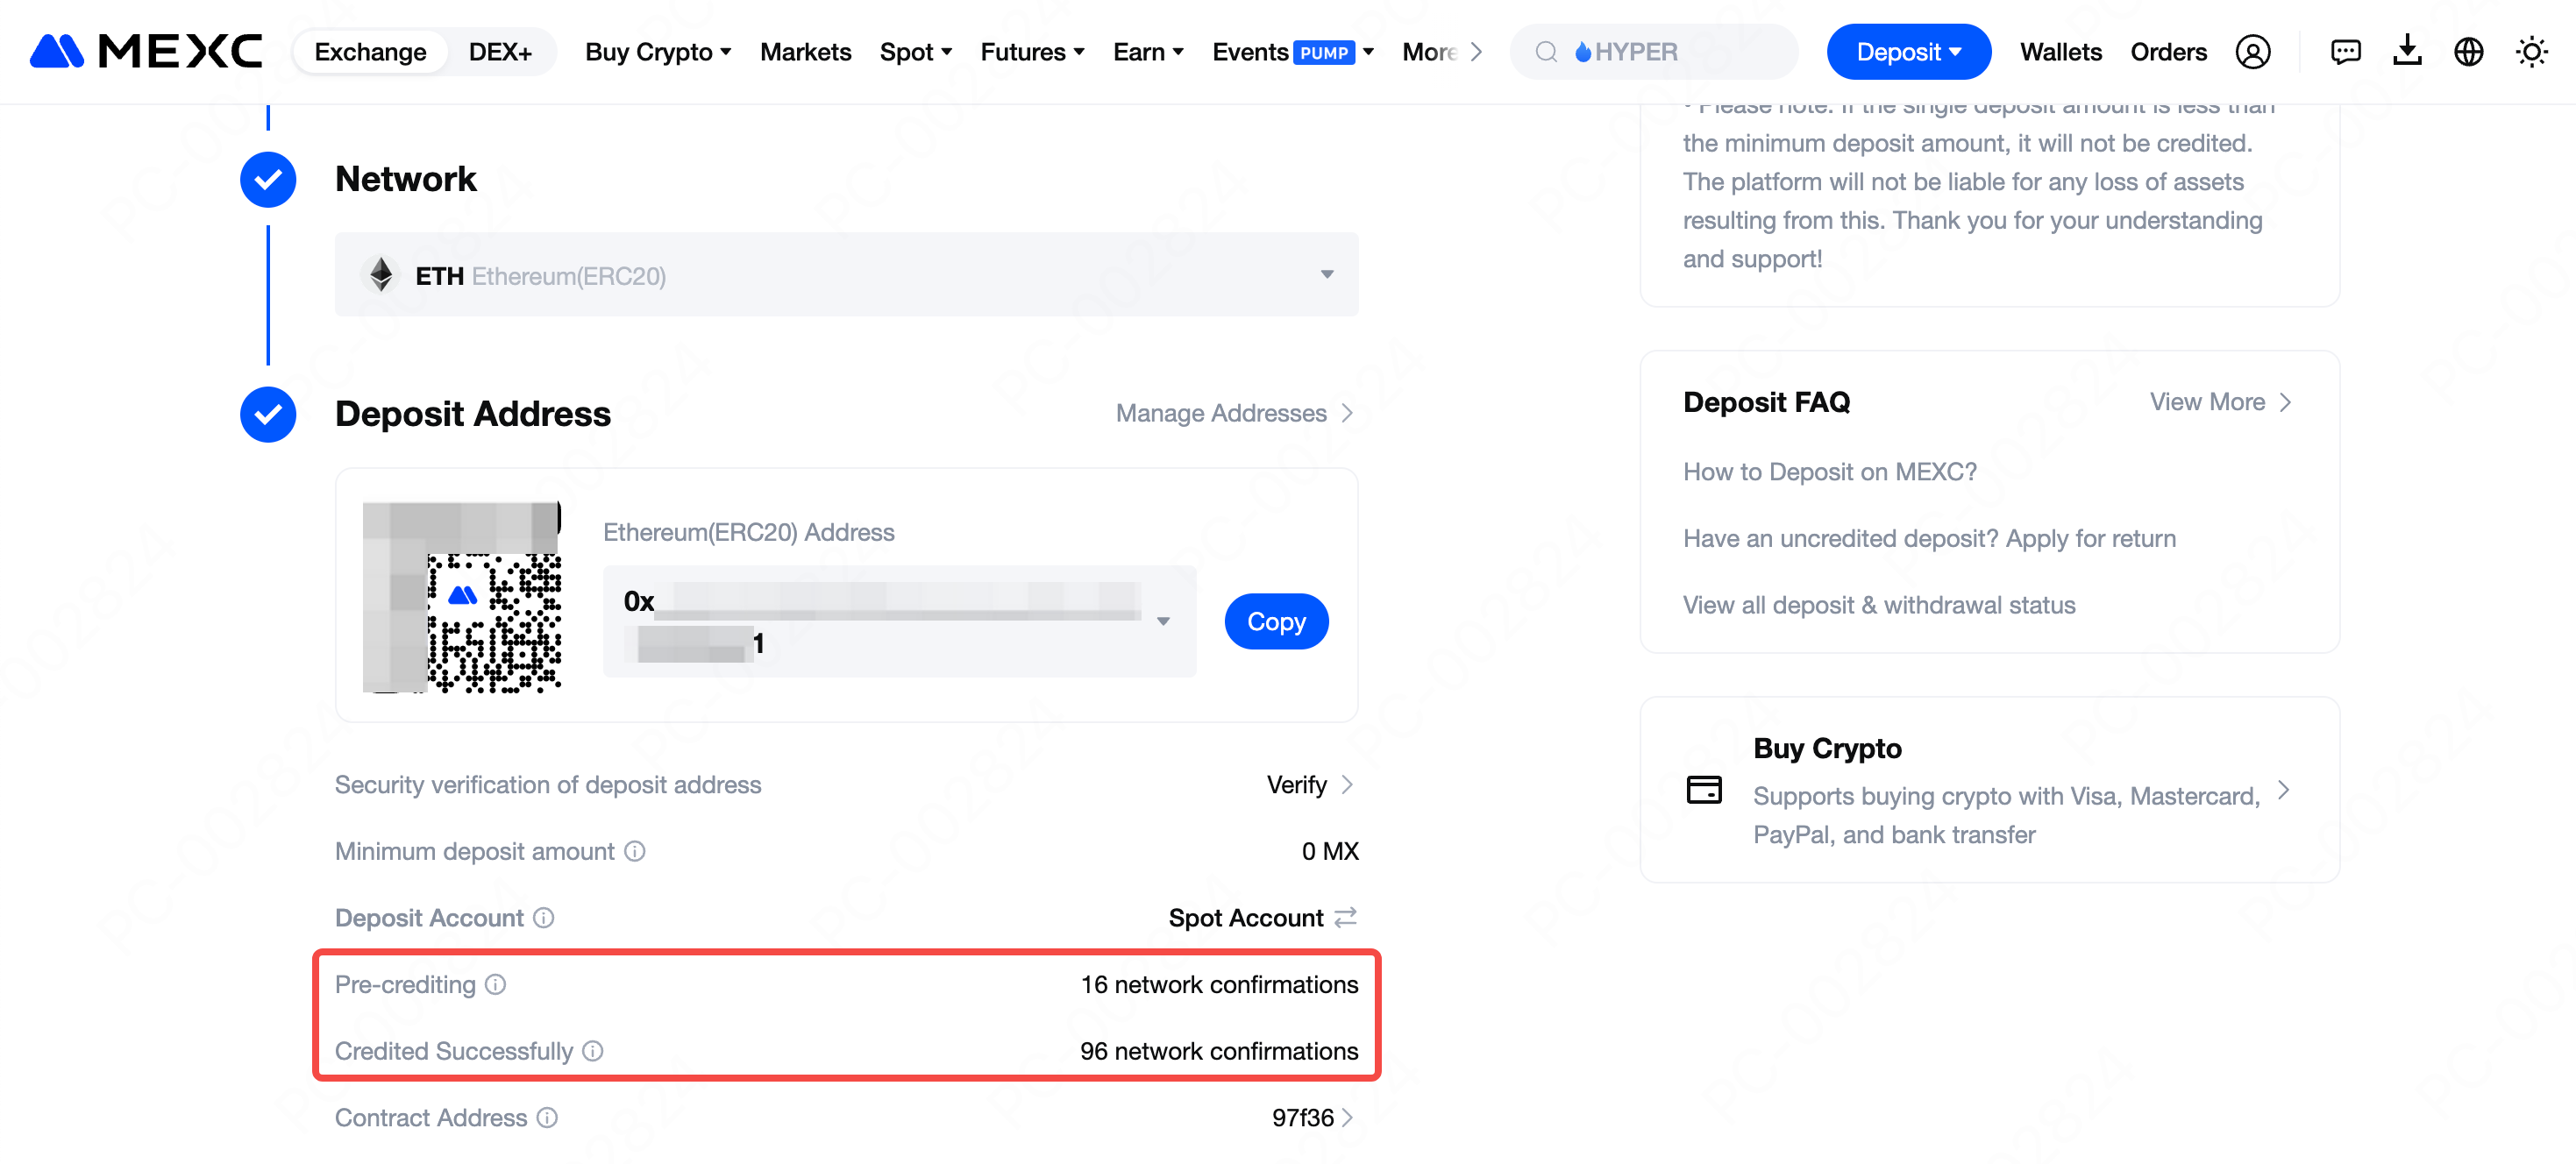2576x1164 pixels.
Task: Expand the deposit address dropdown arrow
Action: pyautogui.click(x=1163, y=621)
